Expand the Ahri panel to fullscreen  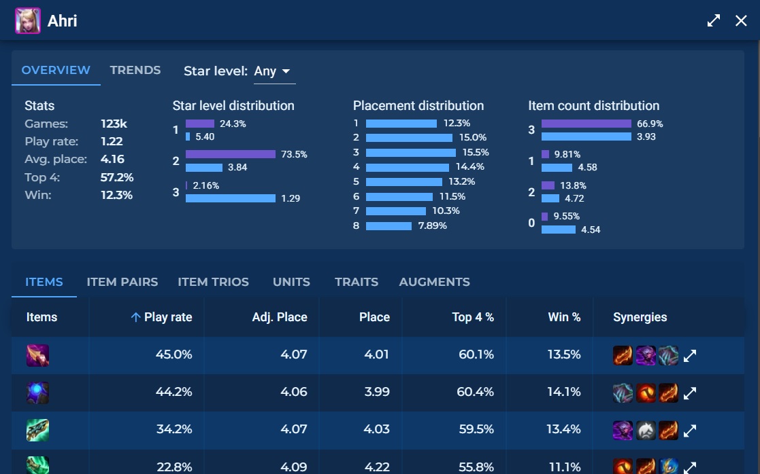[x=714, y=20]
